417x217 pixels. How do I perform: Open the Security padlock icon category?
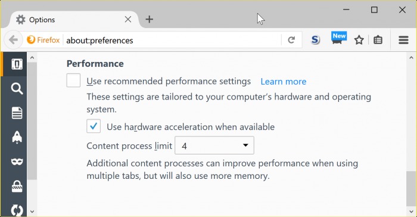point(17,186)
